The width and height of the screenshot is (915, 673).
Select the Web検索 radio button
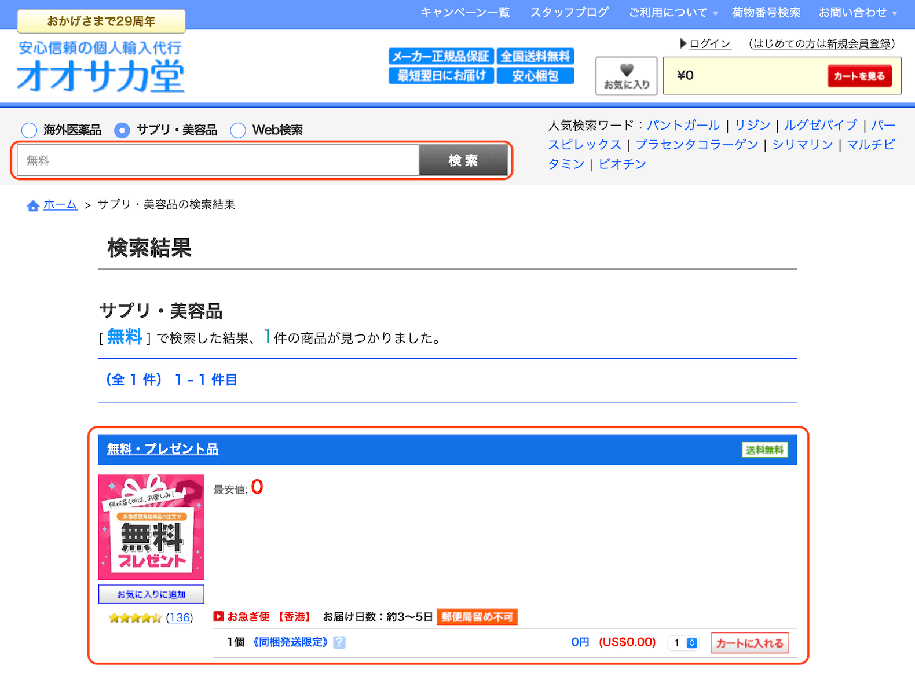[238, 130]
